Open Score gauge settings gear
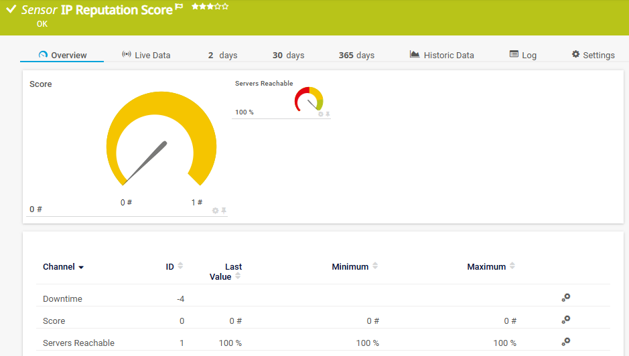Image resolution: width=629 pixels, height=356 pixels. [216, 211]
